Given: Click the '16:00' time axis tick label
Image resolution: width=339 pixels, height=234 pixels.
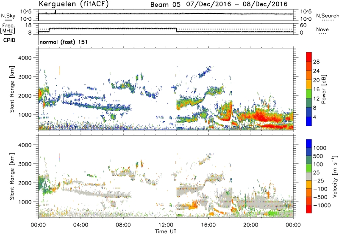Looking at the screenshot, I should tap(208, 225).
